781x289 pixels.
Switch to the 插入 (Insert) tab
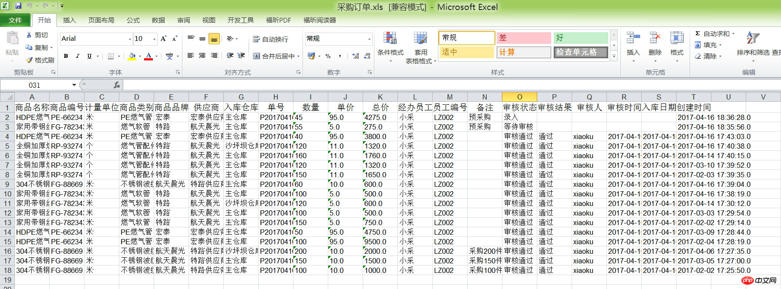click(x=69, y=20)
